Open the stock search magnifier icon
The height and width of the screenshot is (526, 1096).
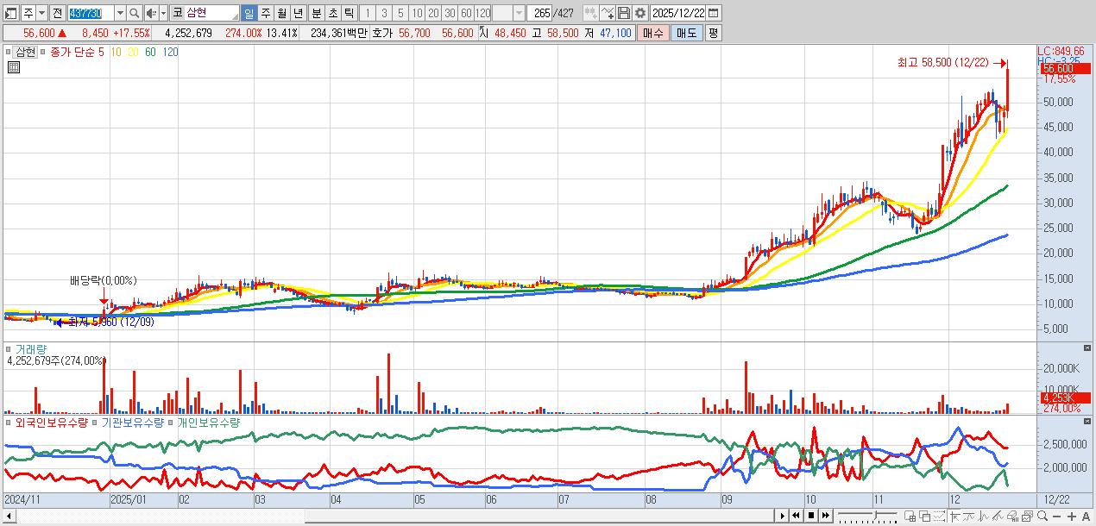point(134,13)
